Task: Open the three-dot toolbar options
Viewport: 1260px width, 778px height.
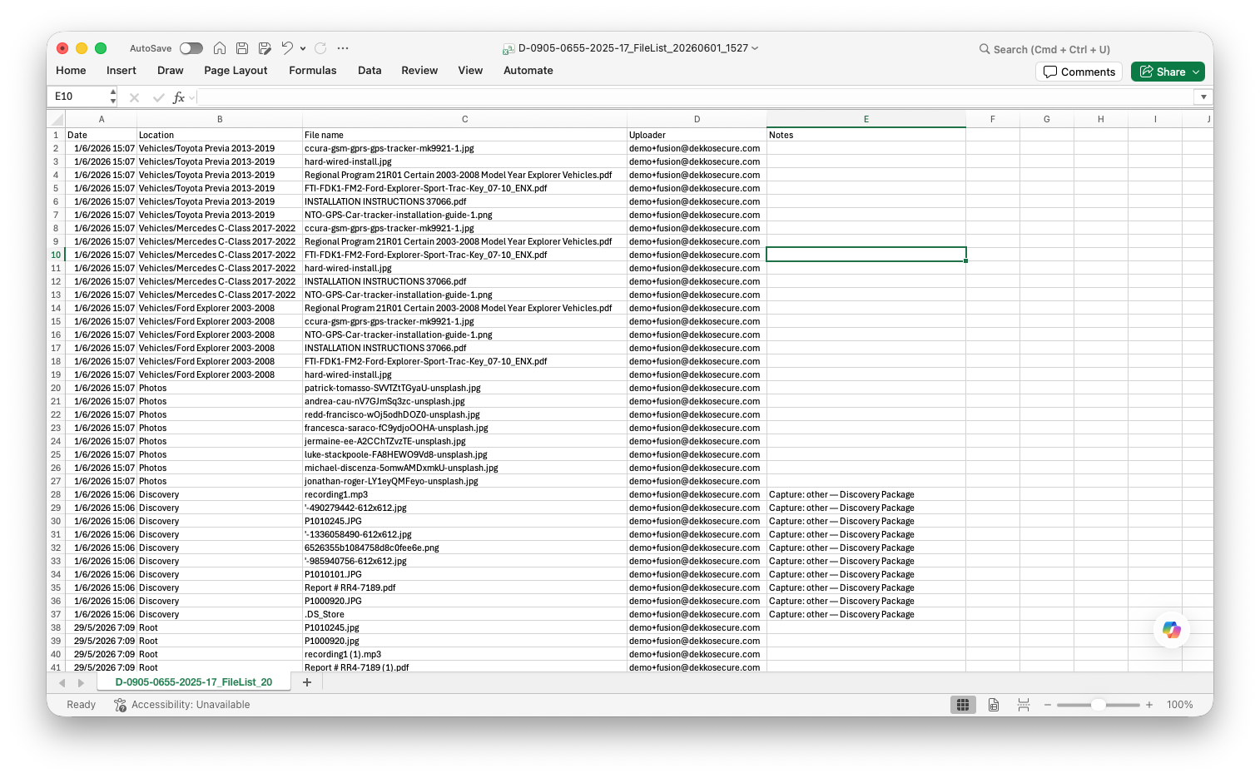Action: 343,48
